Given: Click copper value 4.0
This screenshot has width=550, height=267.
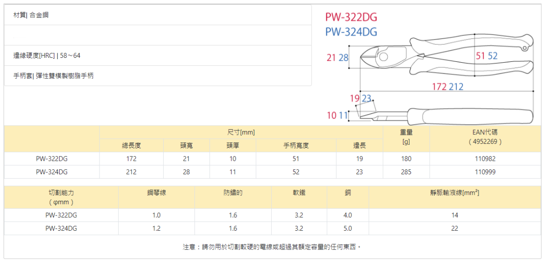Looking at the screenshot, I should tap(348, 215).
